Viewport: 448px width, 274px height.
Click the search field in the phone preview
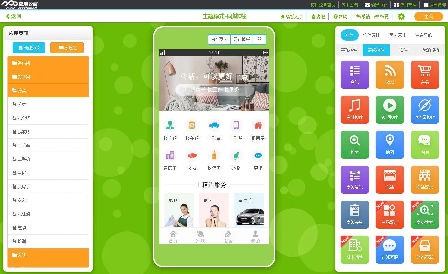pyautogui.click(x=215, y=90)
